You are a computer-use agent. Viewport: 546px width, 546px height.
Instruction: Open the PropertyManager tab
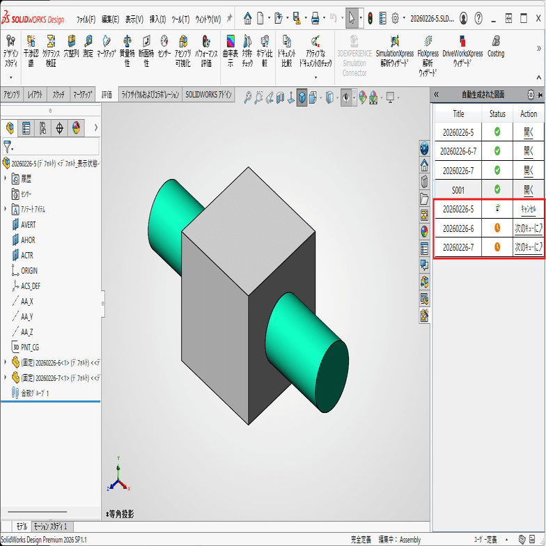(26, 128)
